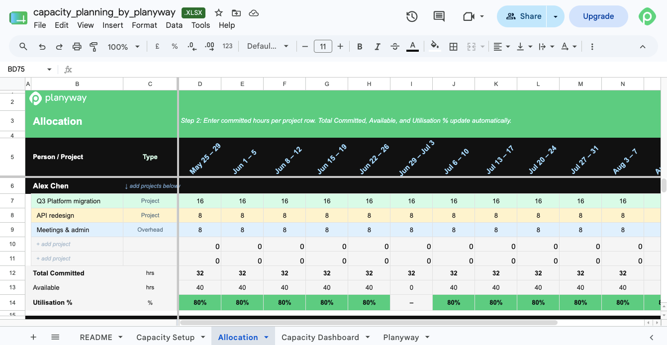
Task: Open the text wrapping dropdown
Action: [546, 46]
